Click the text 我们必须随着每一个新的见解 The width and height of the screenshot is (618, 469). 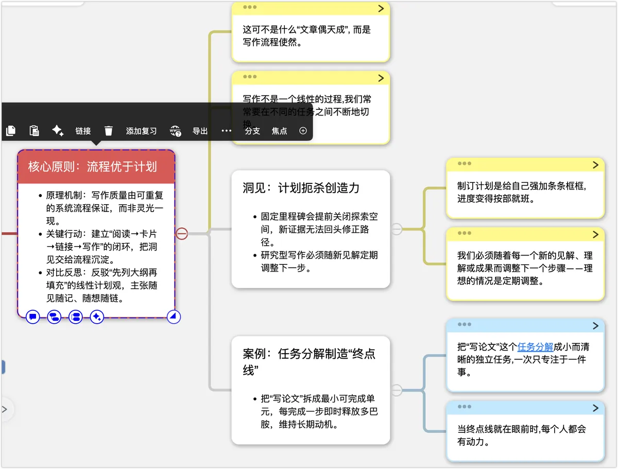click(x=519, y=256)
